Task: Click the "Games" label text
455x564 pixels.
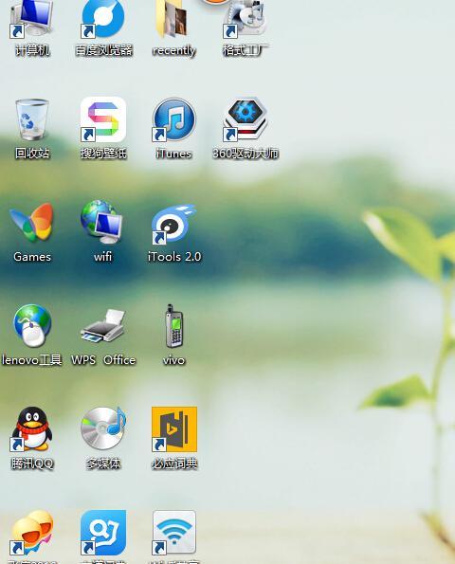Action: tap(32, 257)
